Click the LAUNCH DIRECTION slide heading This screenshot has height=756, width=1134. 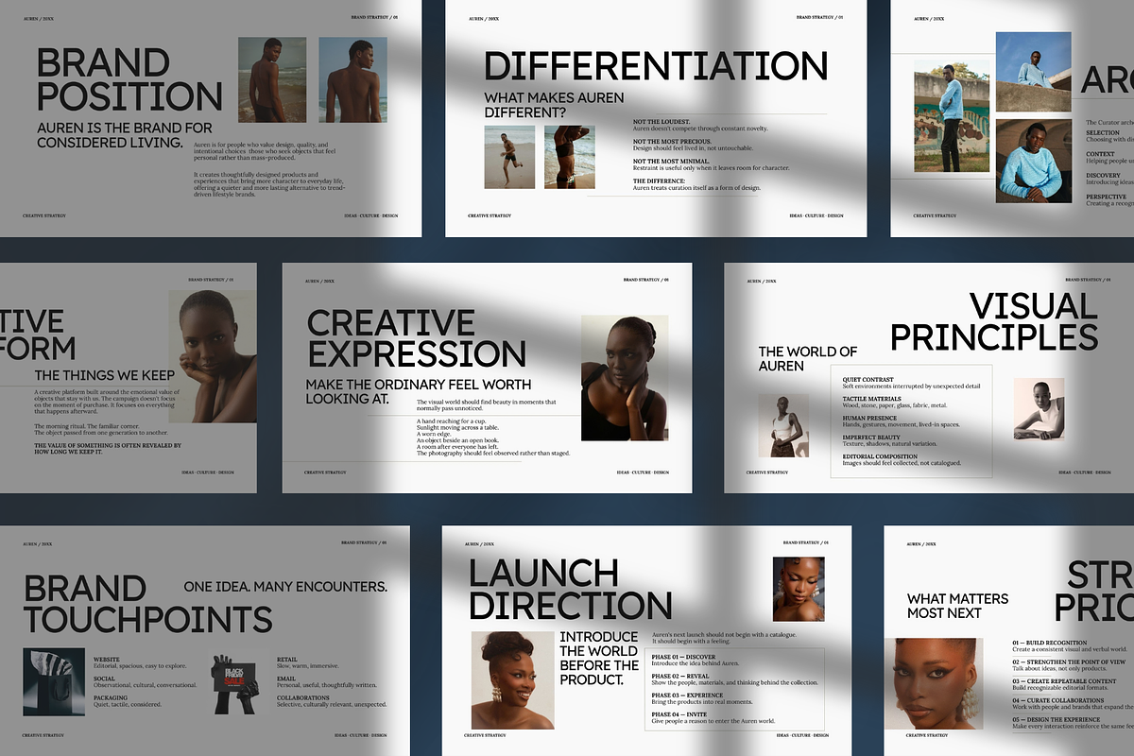(x=570, y=588)
